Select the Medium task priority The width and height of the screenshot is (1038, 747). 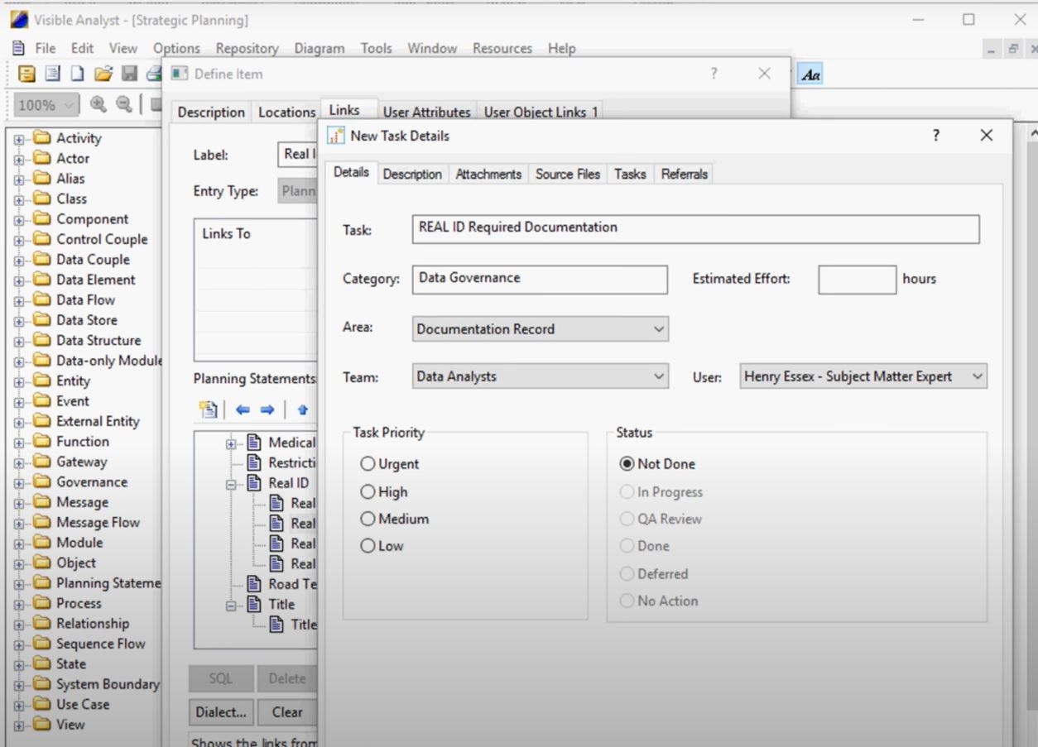368,520
